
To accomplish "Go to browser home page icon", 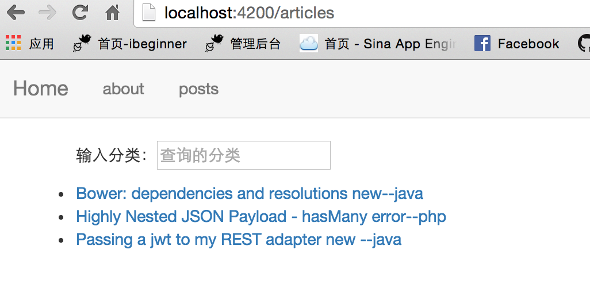I will [x=113, y=12].
